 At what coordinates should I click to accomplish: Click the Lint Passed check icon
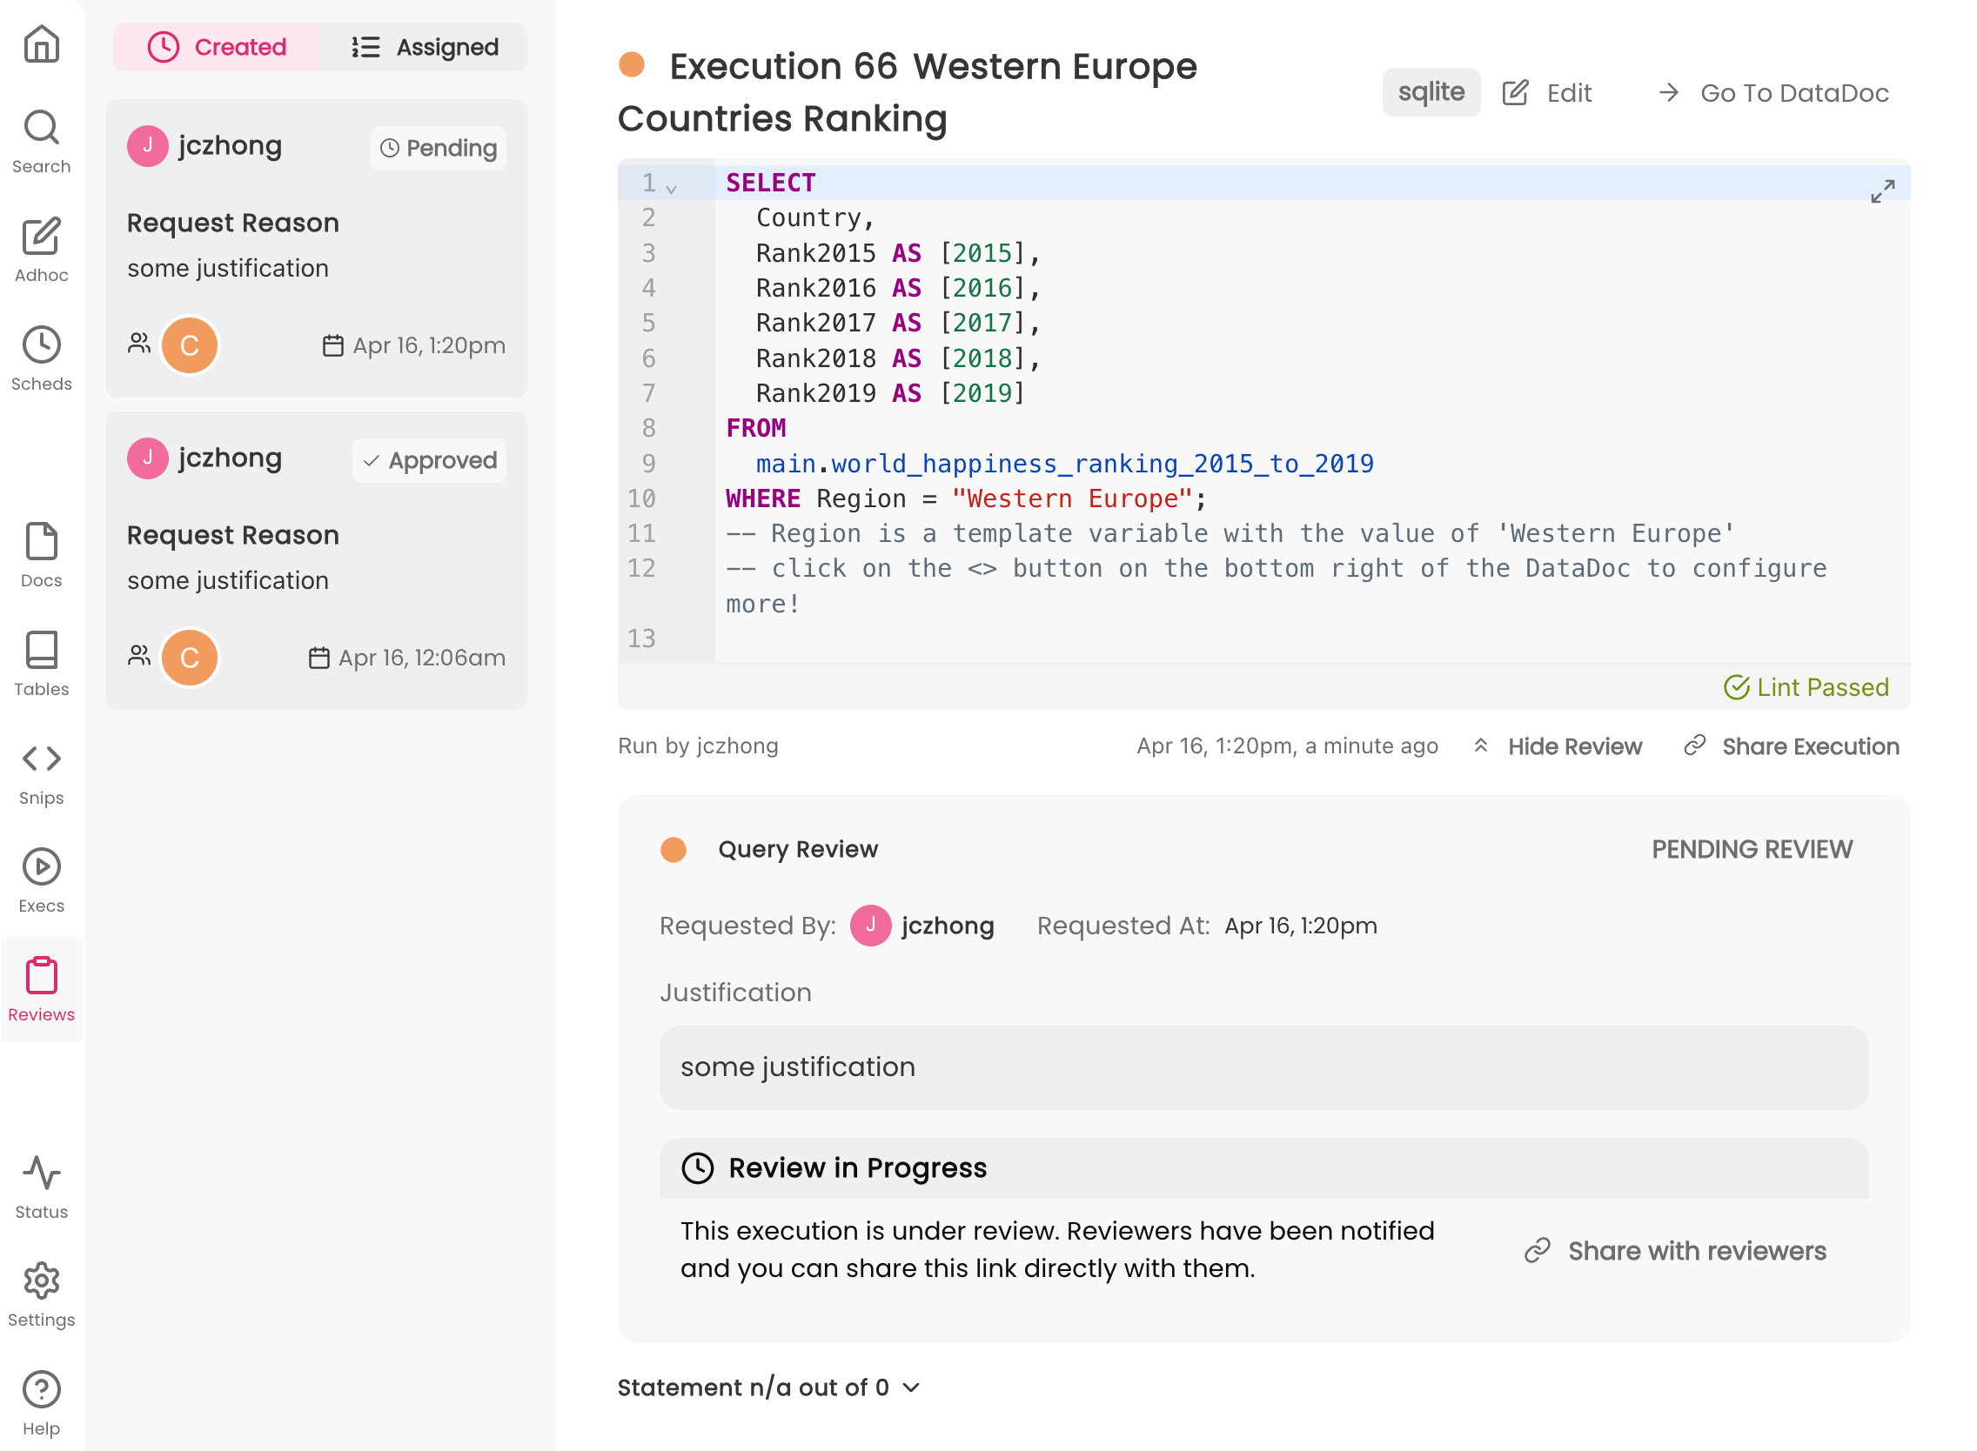click(x=1736, y=687)
